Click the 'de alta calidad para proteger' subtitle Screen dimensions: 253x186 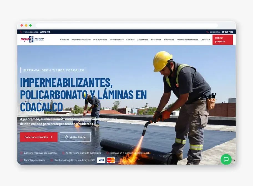[57, 124]
